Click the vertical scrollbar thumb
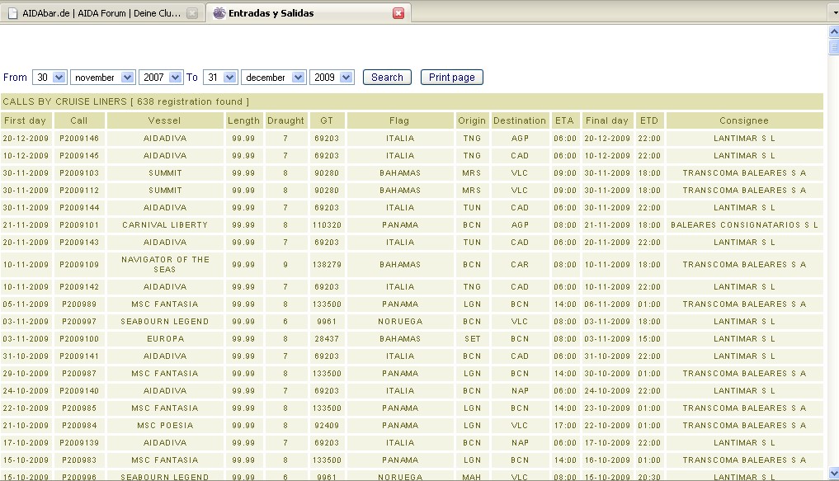Screen dimensions: 839x481 pyautogui.click(x=833, y=46)
